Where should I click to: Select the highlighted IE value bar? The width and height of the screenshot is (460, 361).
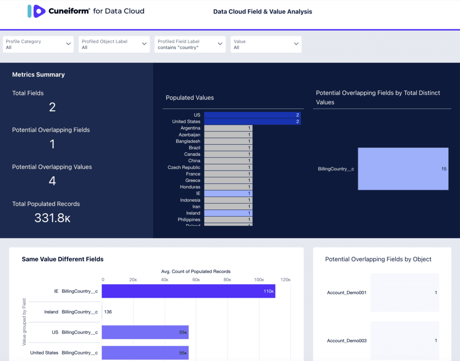pos(228,193)
